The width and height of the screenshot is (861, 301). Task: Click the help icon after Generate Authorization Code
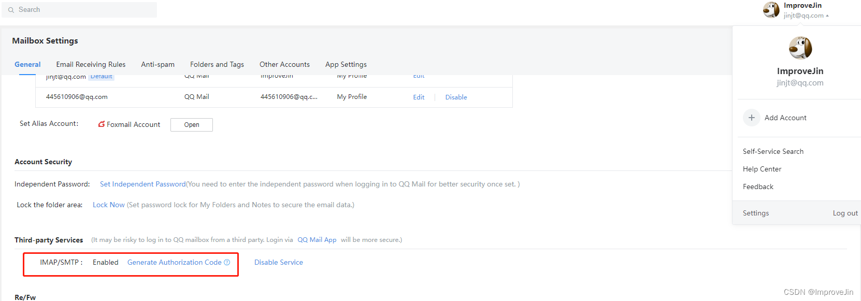(227, 263)
